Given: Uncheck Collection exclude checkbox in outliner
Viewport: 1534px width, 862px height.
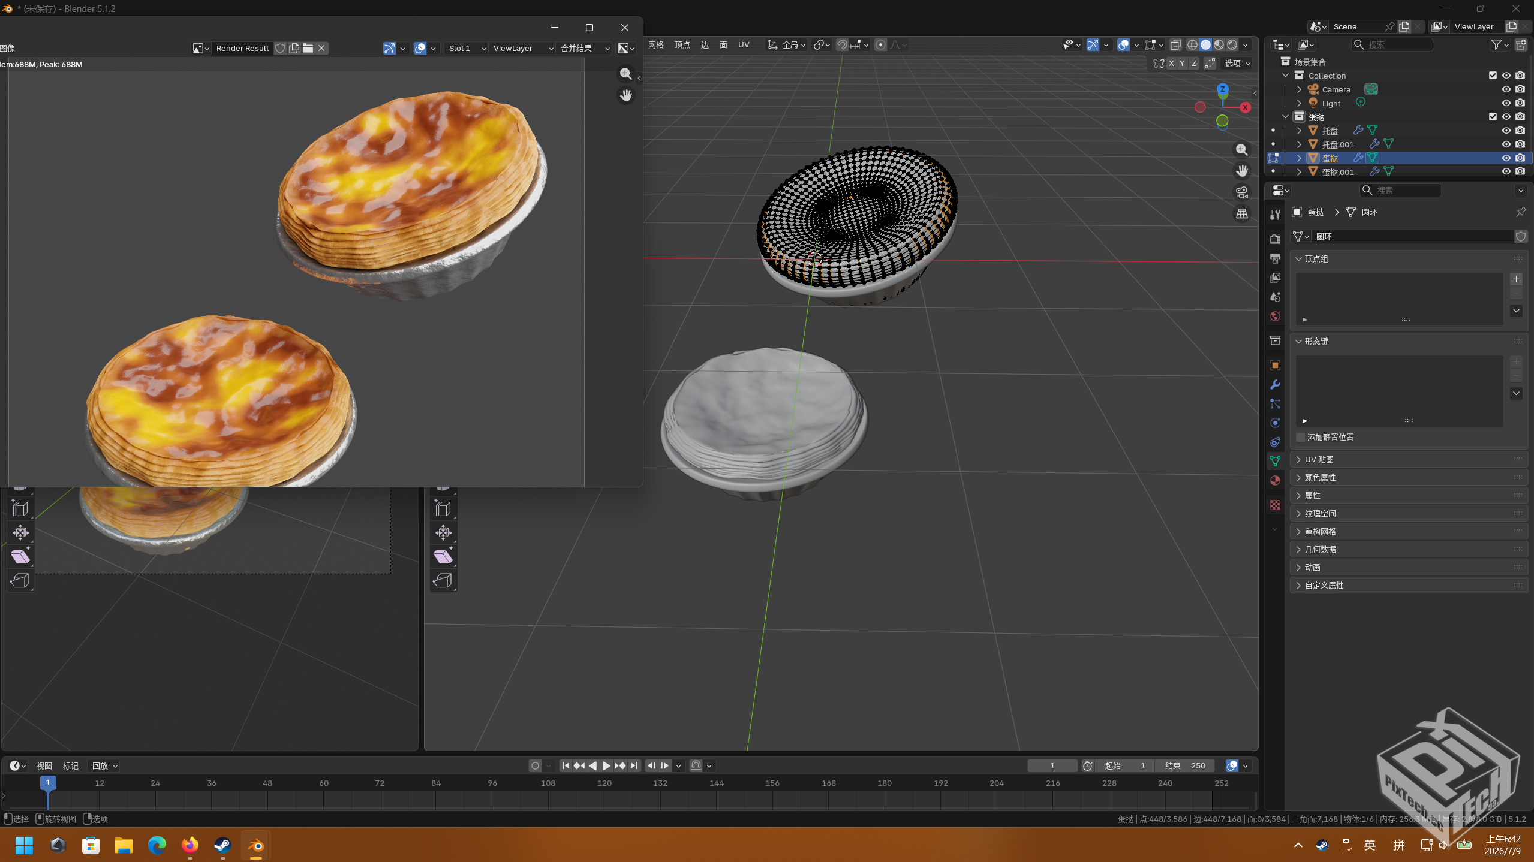Looking at the screenshot, I should 1493,76.
